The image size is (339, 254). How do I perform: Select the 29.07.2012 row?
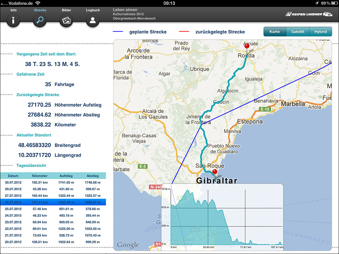click(53, 189)
